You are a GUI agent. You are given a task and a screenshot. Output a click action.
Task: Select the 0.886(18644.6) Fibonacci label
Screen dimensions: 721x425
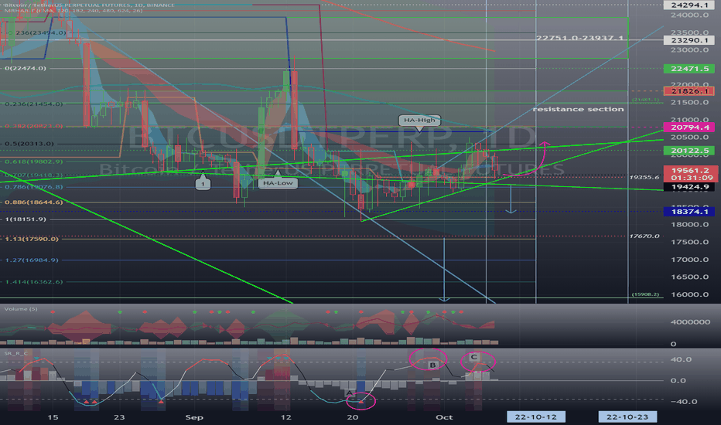(x=33, y=202)
